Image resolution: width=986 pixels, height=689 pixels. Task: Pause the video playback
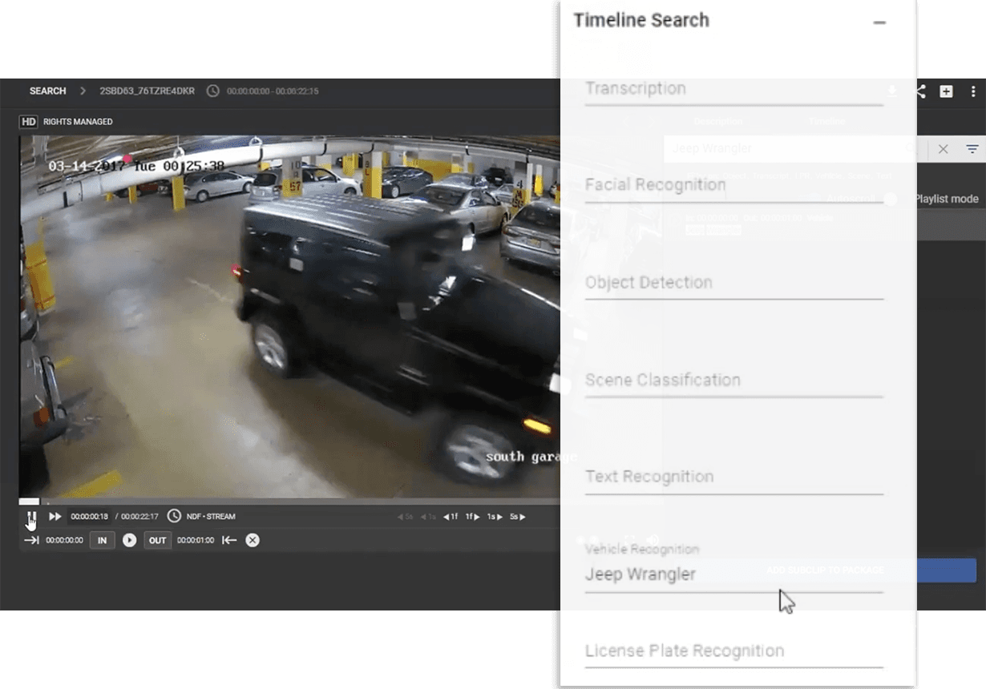point(31,517)
